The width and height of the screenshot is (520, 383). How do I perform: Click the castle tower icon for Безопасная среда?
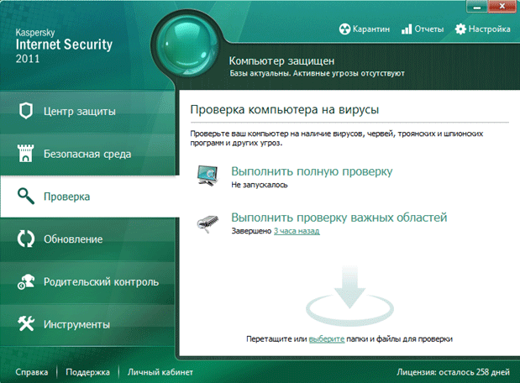pyautogui.click(x=25, y=153)
